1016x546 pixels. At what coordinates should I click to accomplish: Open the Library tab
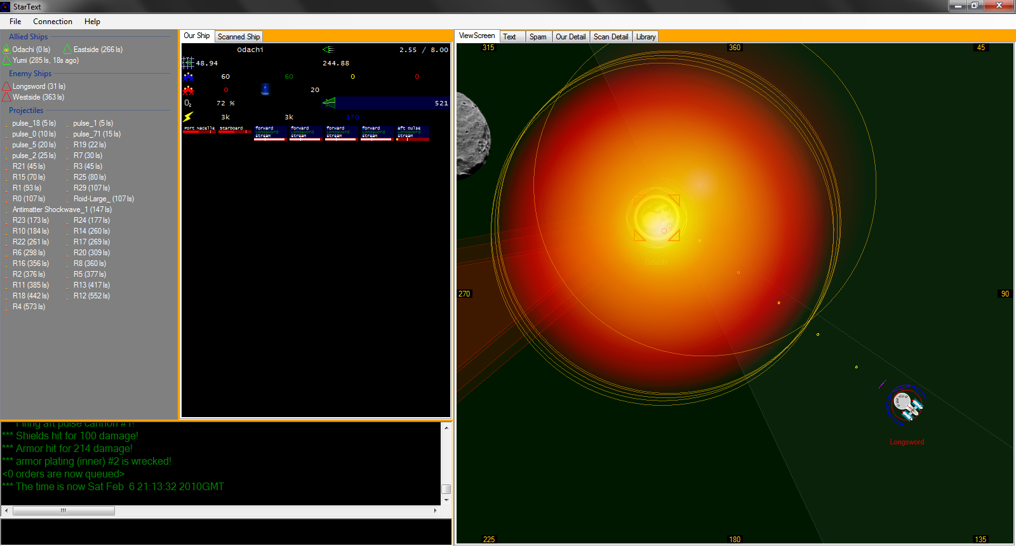pyautogui.click(x=645, y=37)
